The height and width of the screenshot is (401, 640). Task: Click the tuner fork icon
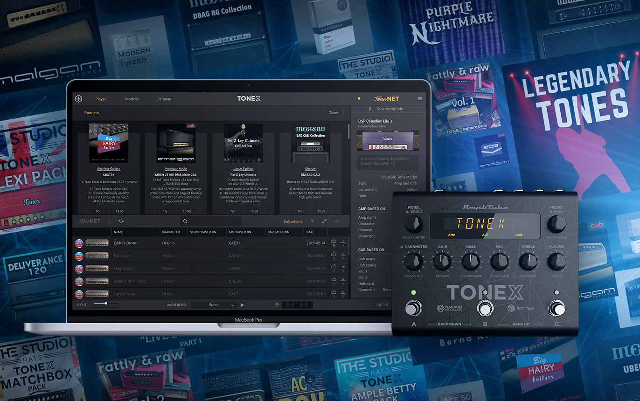tap(277, 305)
